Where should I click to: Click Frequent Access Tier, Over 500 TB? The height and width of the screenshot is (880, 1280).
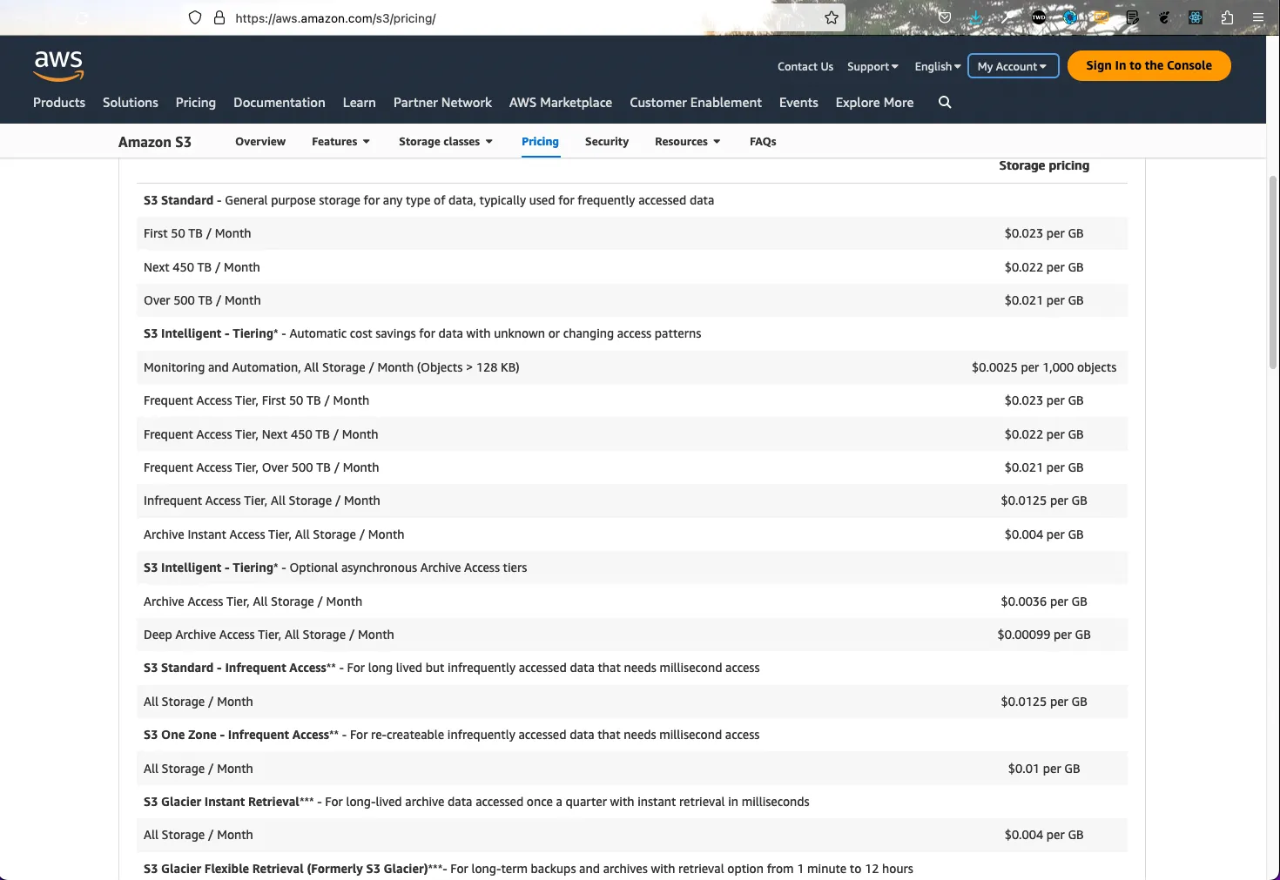pos(261,467)
